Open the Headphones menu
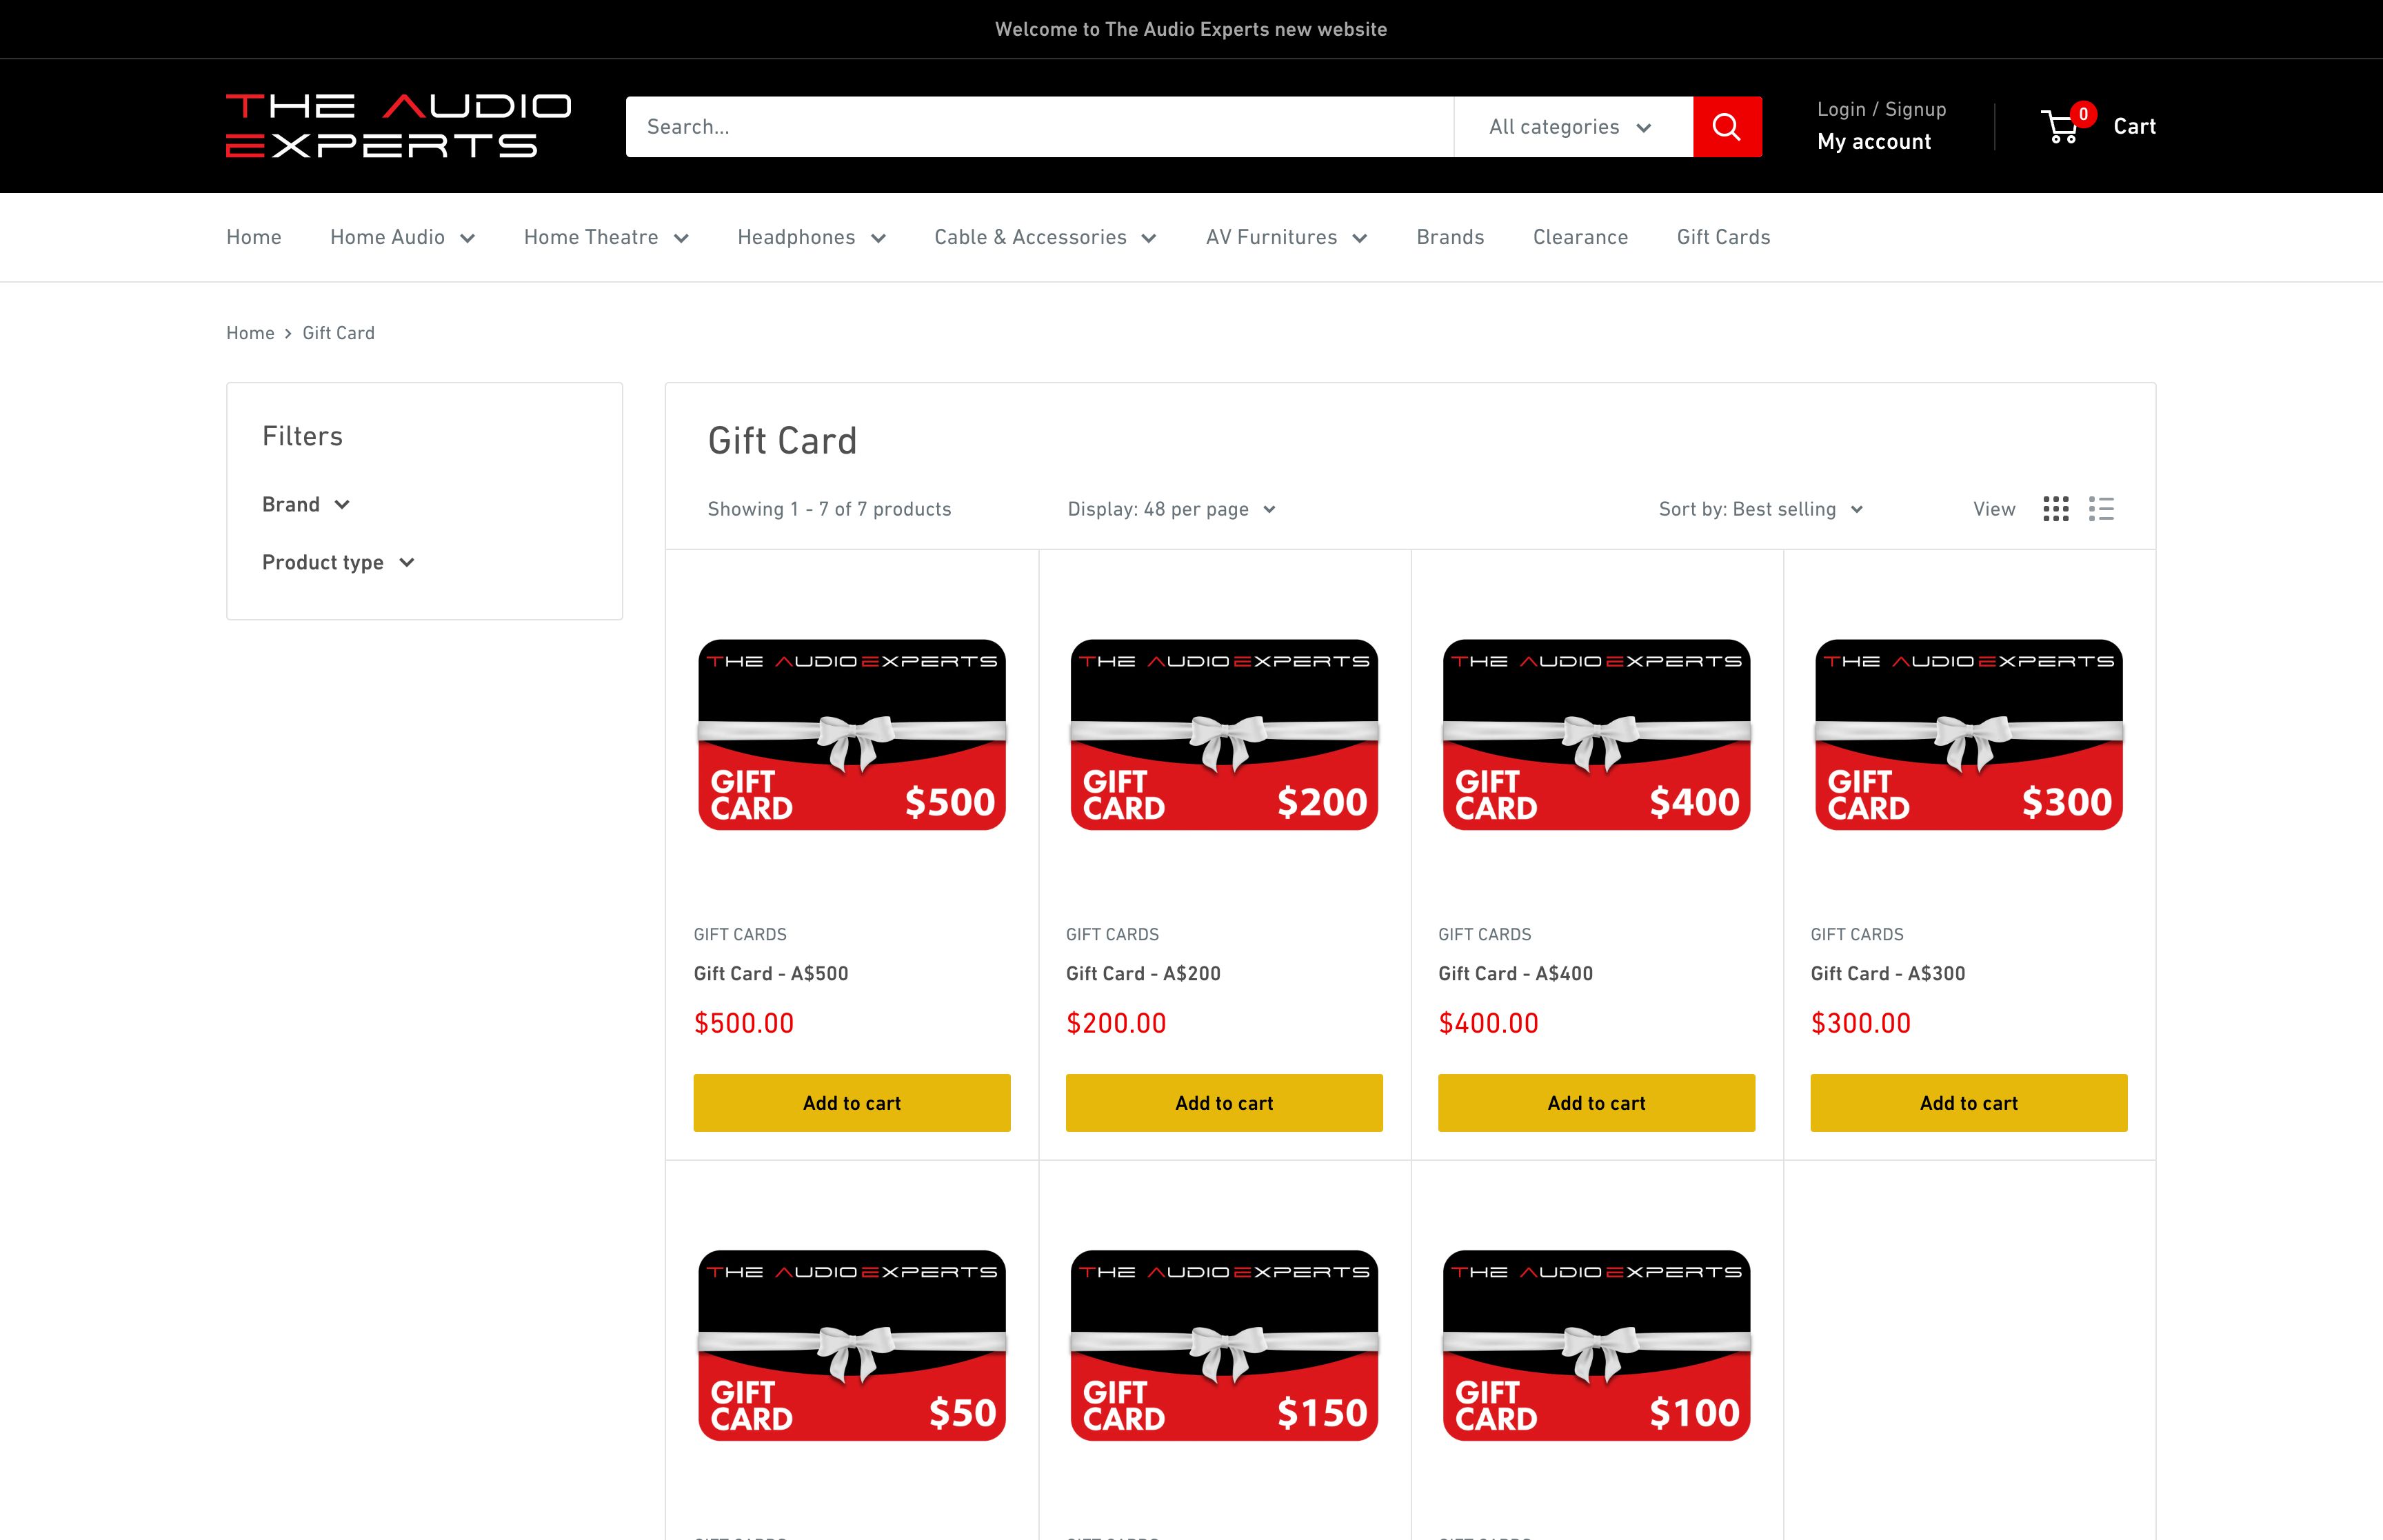This screenshot has height=1540, width=2383. click(x=810, y=237)
